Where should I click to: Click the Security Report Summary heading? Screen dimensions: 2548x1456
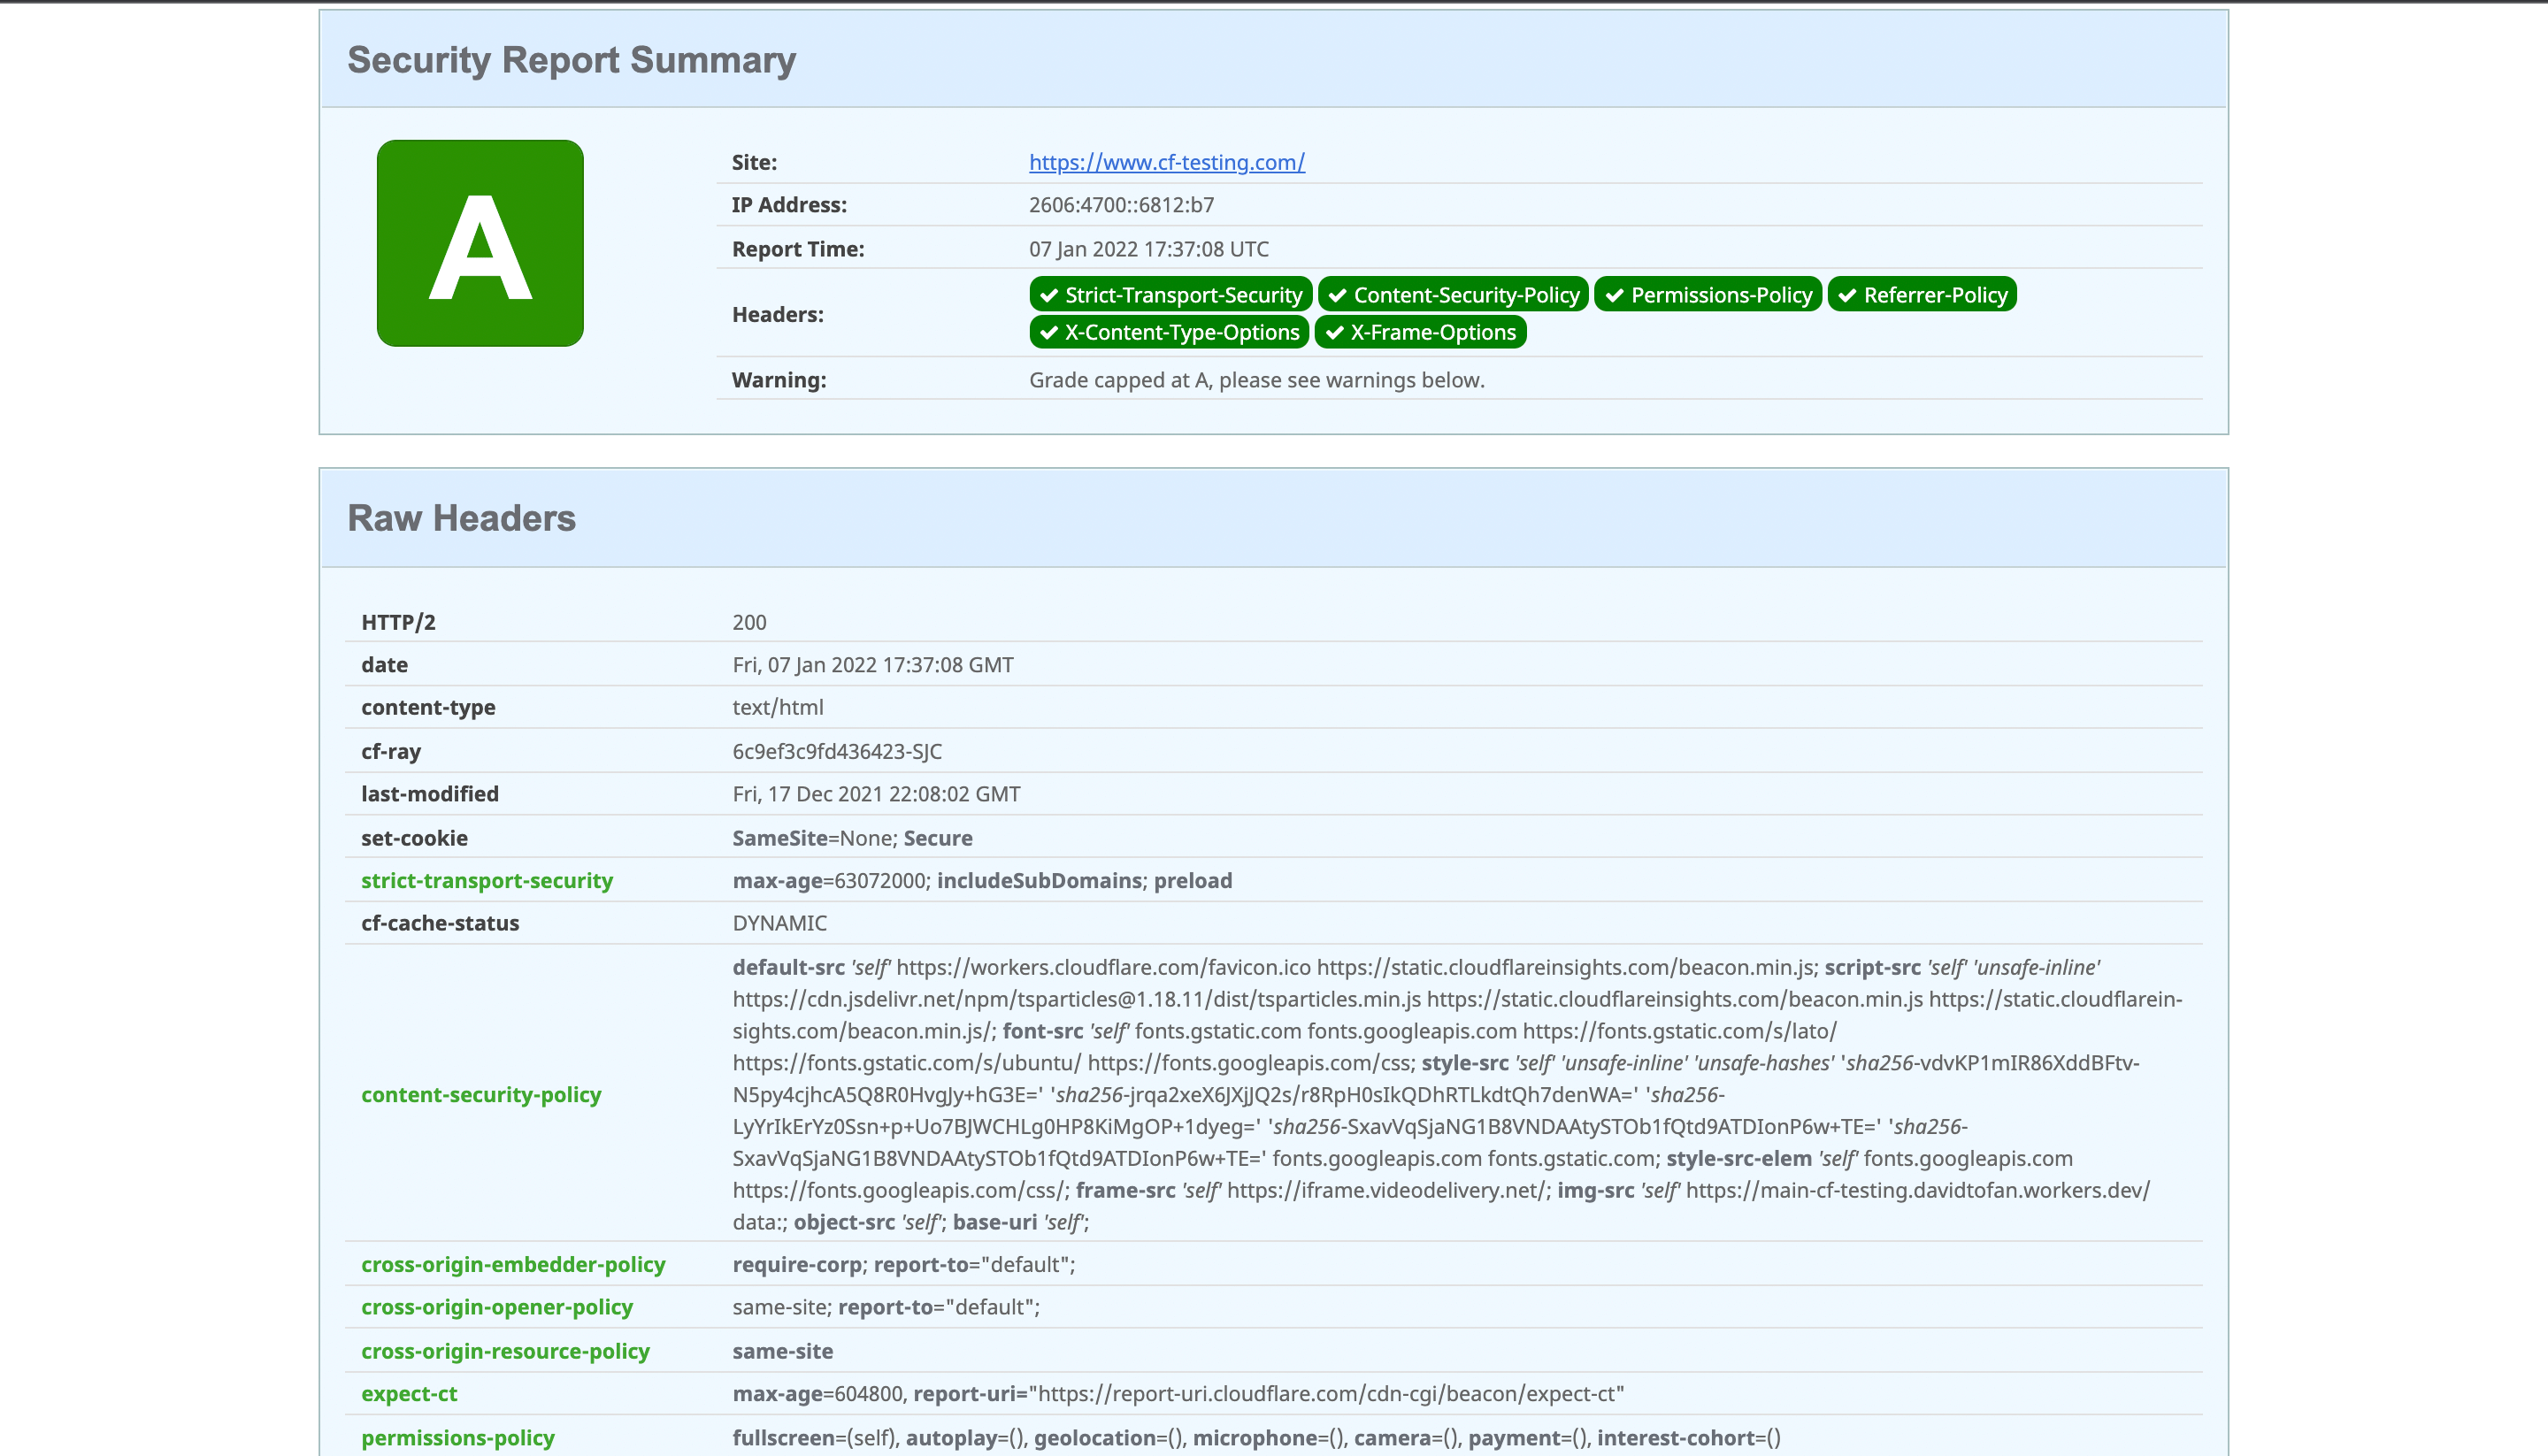tap(571, 60)
